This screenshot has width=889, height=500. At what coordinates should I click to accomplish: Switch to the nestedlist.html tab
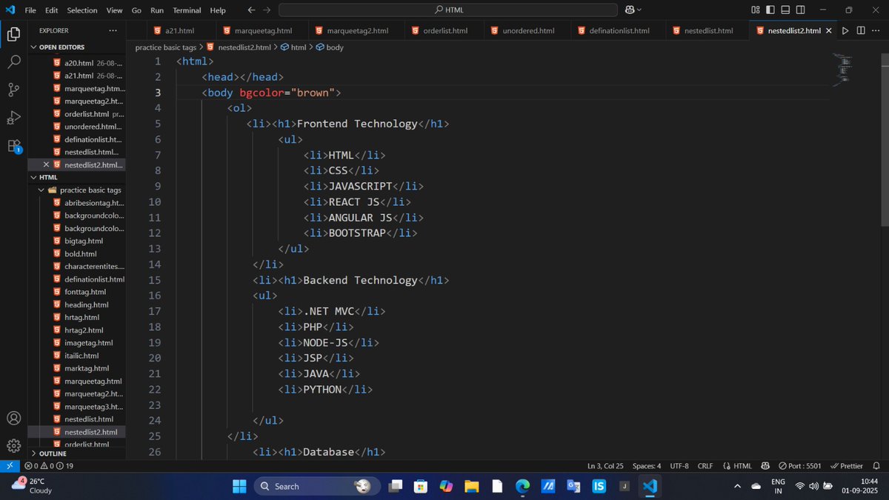708,30
